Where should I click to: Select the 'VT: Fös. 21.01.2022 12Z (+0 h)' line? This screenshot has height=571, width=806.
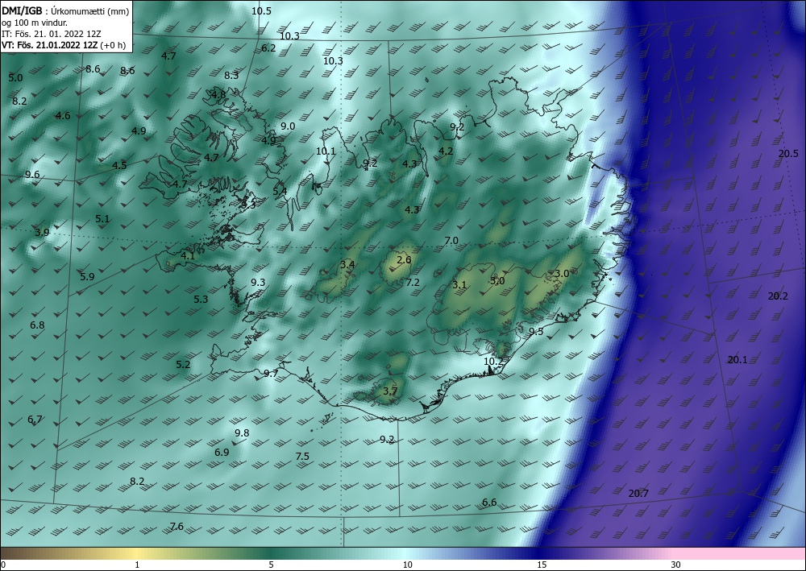pos(64,44)
